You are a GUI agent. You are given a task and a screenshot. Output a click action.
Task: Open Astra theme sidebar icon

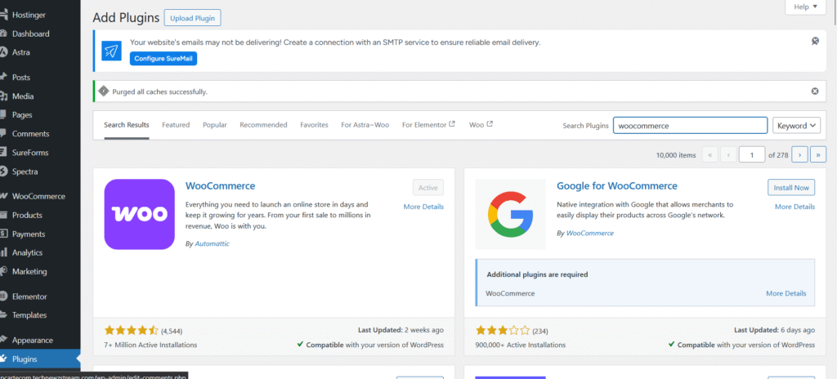[2, 52]
